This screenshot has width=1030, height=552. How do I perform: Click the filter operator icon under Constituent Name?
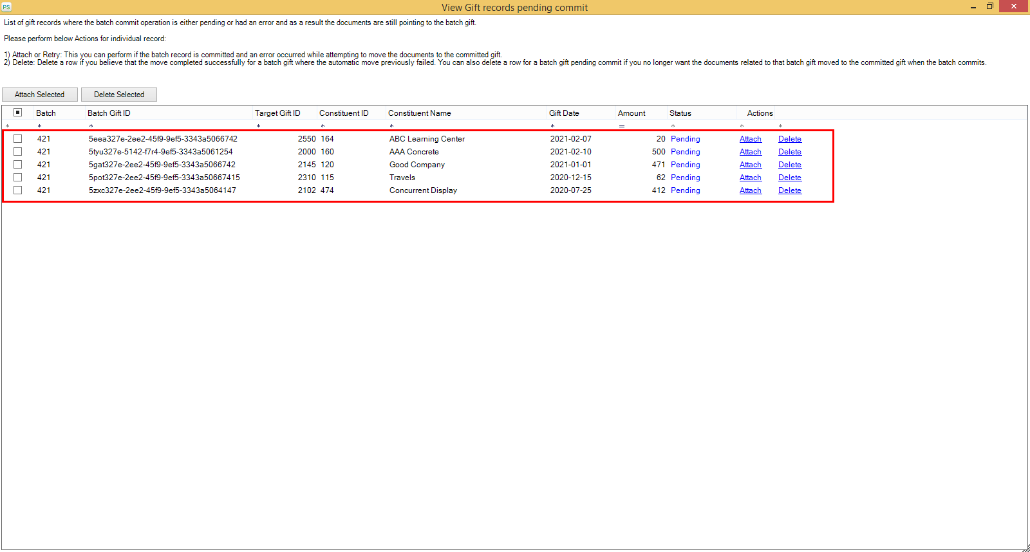391,126
